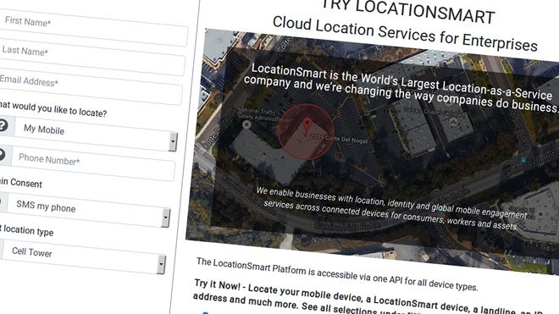This screenshot has height=314, width=559.
Task: Click the TRY LOCATIONSMART heading
Action: pos(408,11)
